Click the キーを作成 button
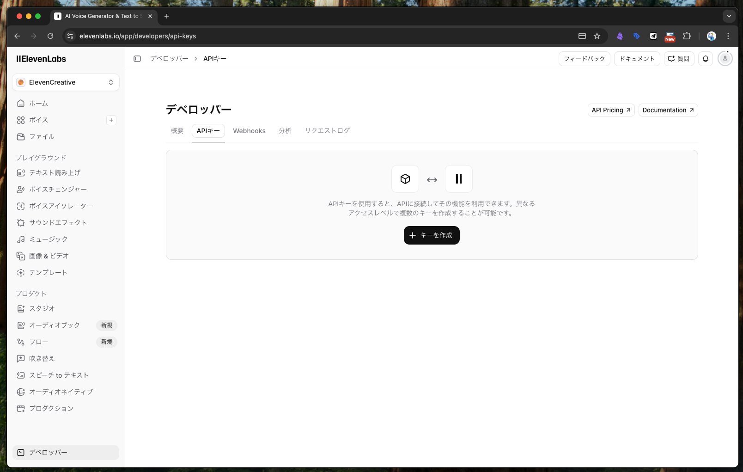743x472 pixels. [x=432, y=235]
